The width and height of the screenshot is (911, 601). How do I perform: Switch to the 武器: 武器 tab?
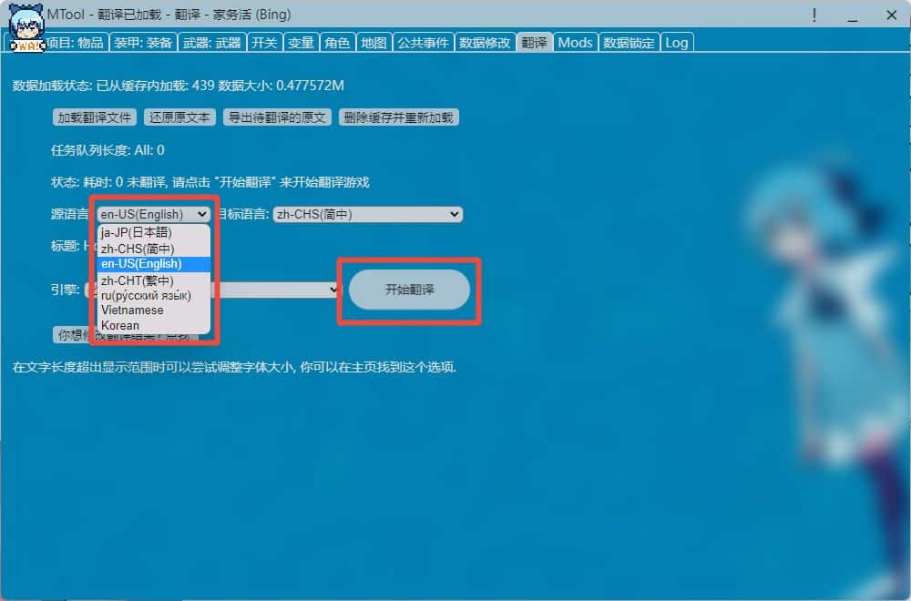(x=211, y=42)
